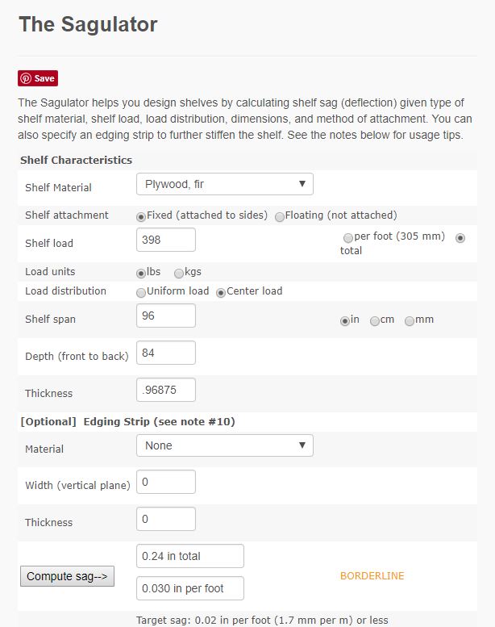The width and height of the screenshot is (495, 627).
Task: Click the Shelf load input field
Action: 166,240
